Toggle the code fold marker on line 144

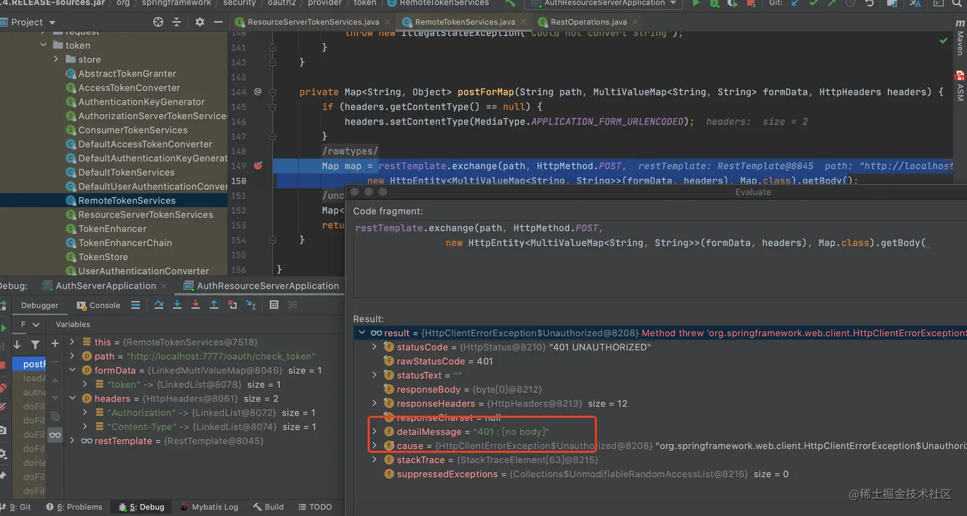pyautogui.click(x=272, y=92)
